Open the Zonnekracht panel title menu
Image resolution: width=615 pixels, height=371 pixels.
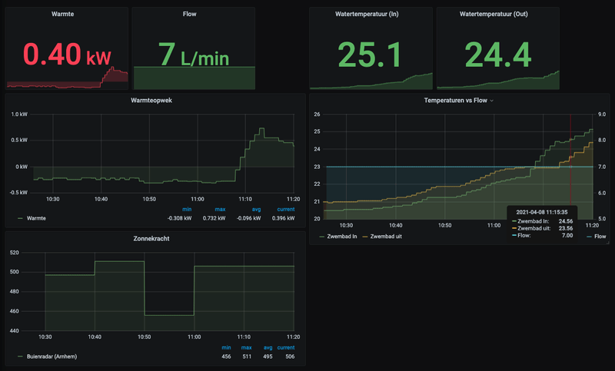pyautogui.click(x=151, y=239)
